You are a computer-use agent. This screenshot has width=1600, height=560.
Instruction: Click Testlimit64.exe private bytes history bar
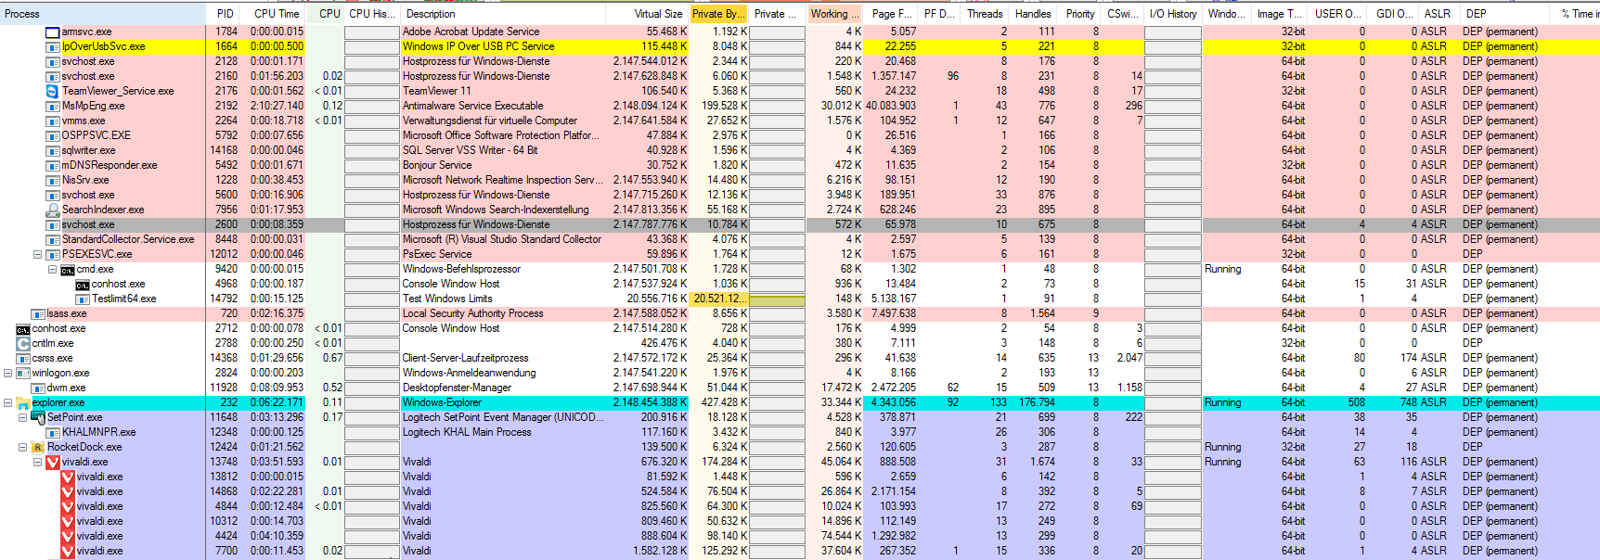point(777,299)
